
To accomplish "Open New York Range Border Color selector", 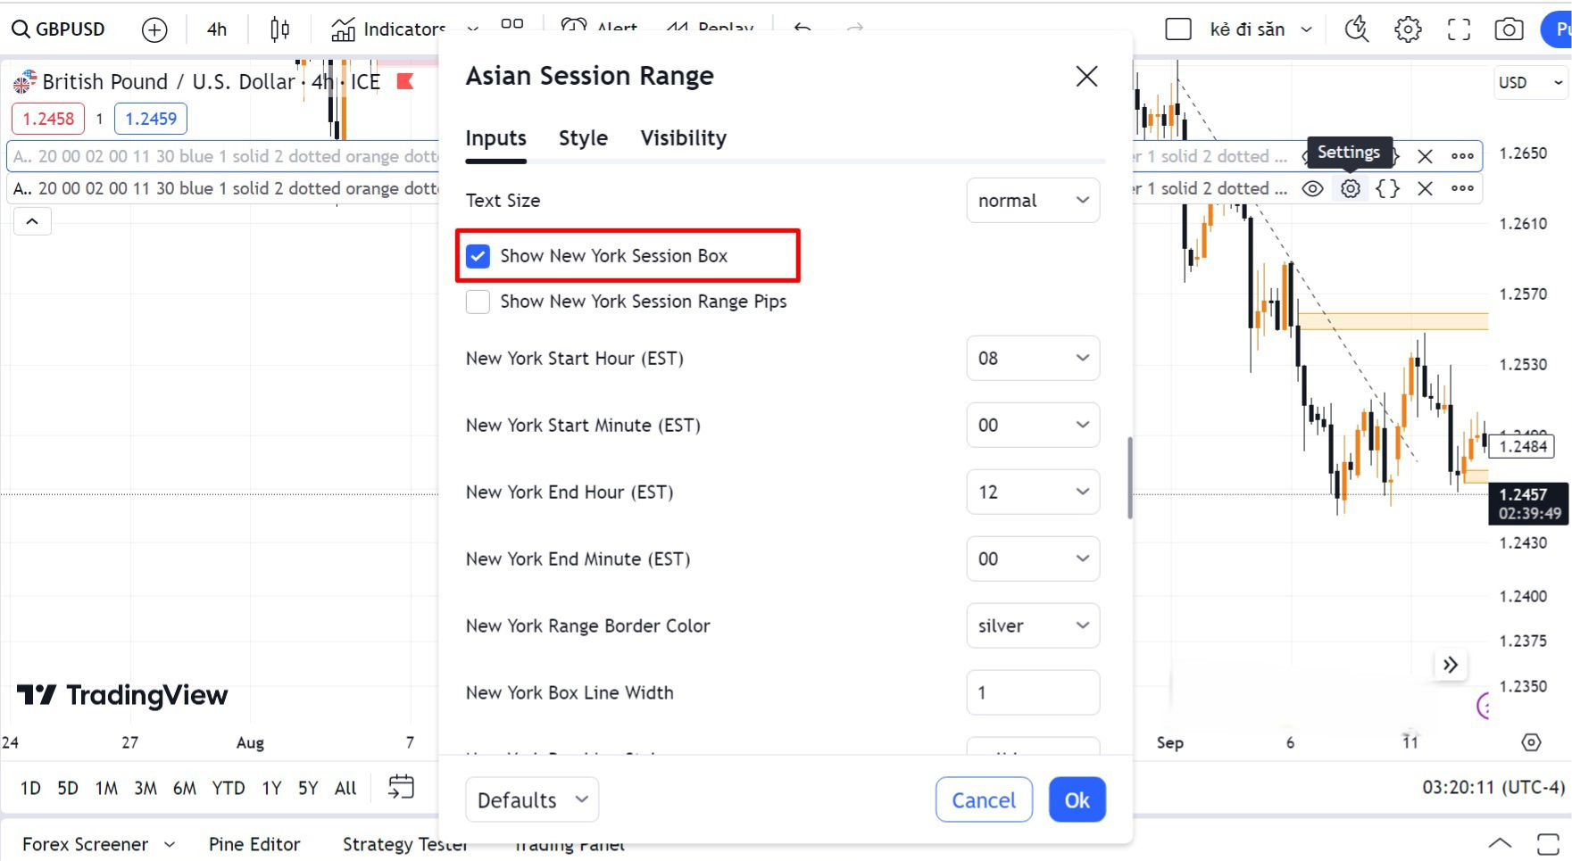I will 1033,625.
